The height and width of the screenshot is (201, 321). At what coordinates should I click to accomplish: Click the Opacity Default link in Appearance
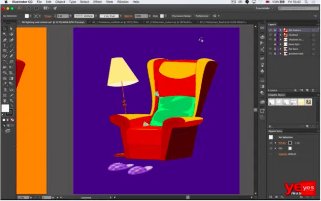click(287, 154)
